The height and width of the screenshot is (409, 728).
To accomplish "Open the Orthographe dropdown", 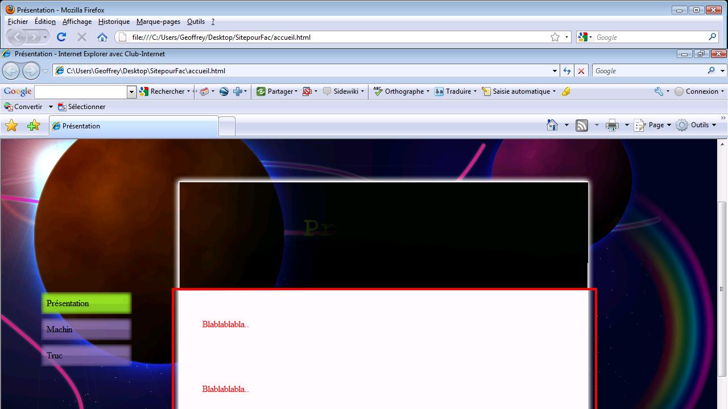I will (x=428, y=91).
